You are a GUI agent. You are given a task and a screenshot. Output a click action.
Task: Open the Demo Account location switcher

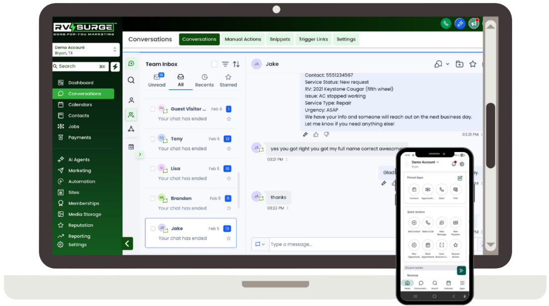[x=86, y=50]
